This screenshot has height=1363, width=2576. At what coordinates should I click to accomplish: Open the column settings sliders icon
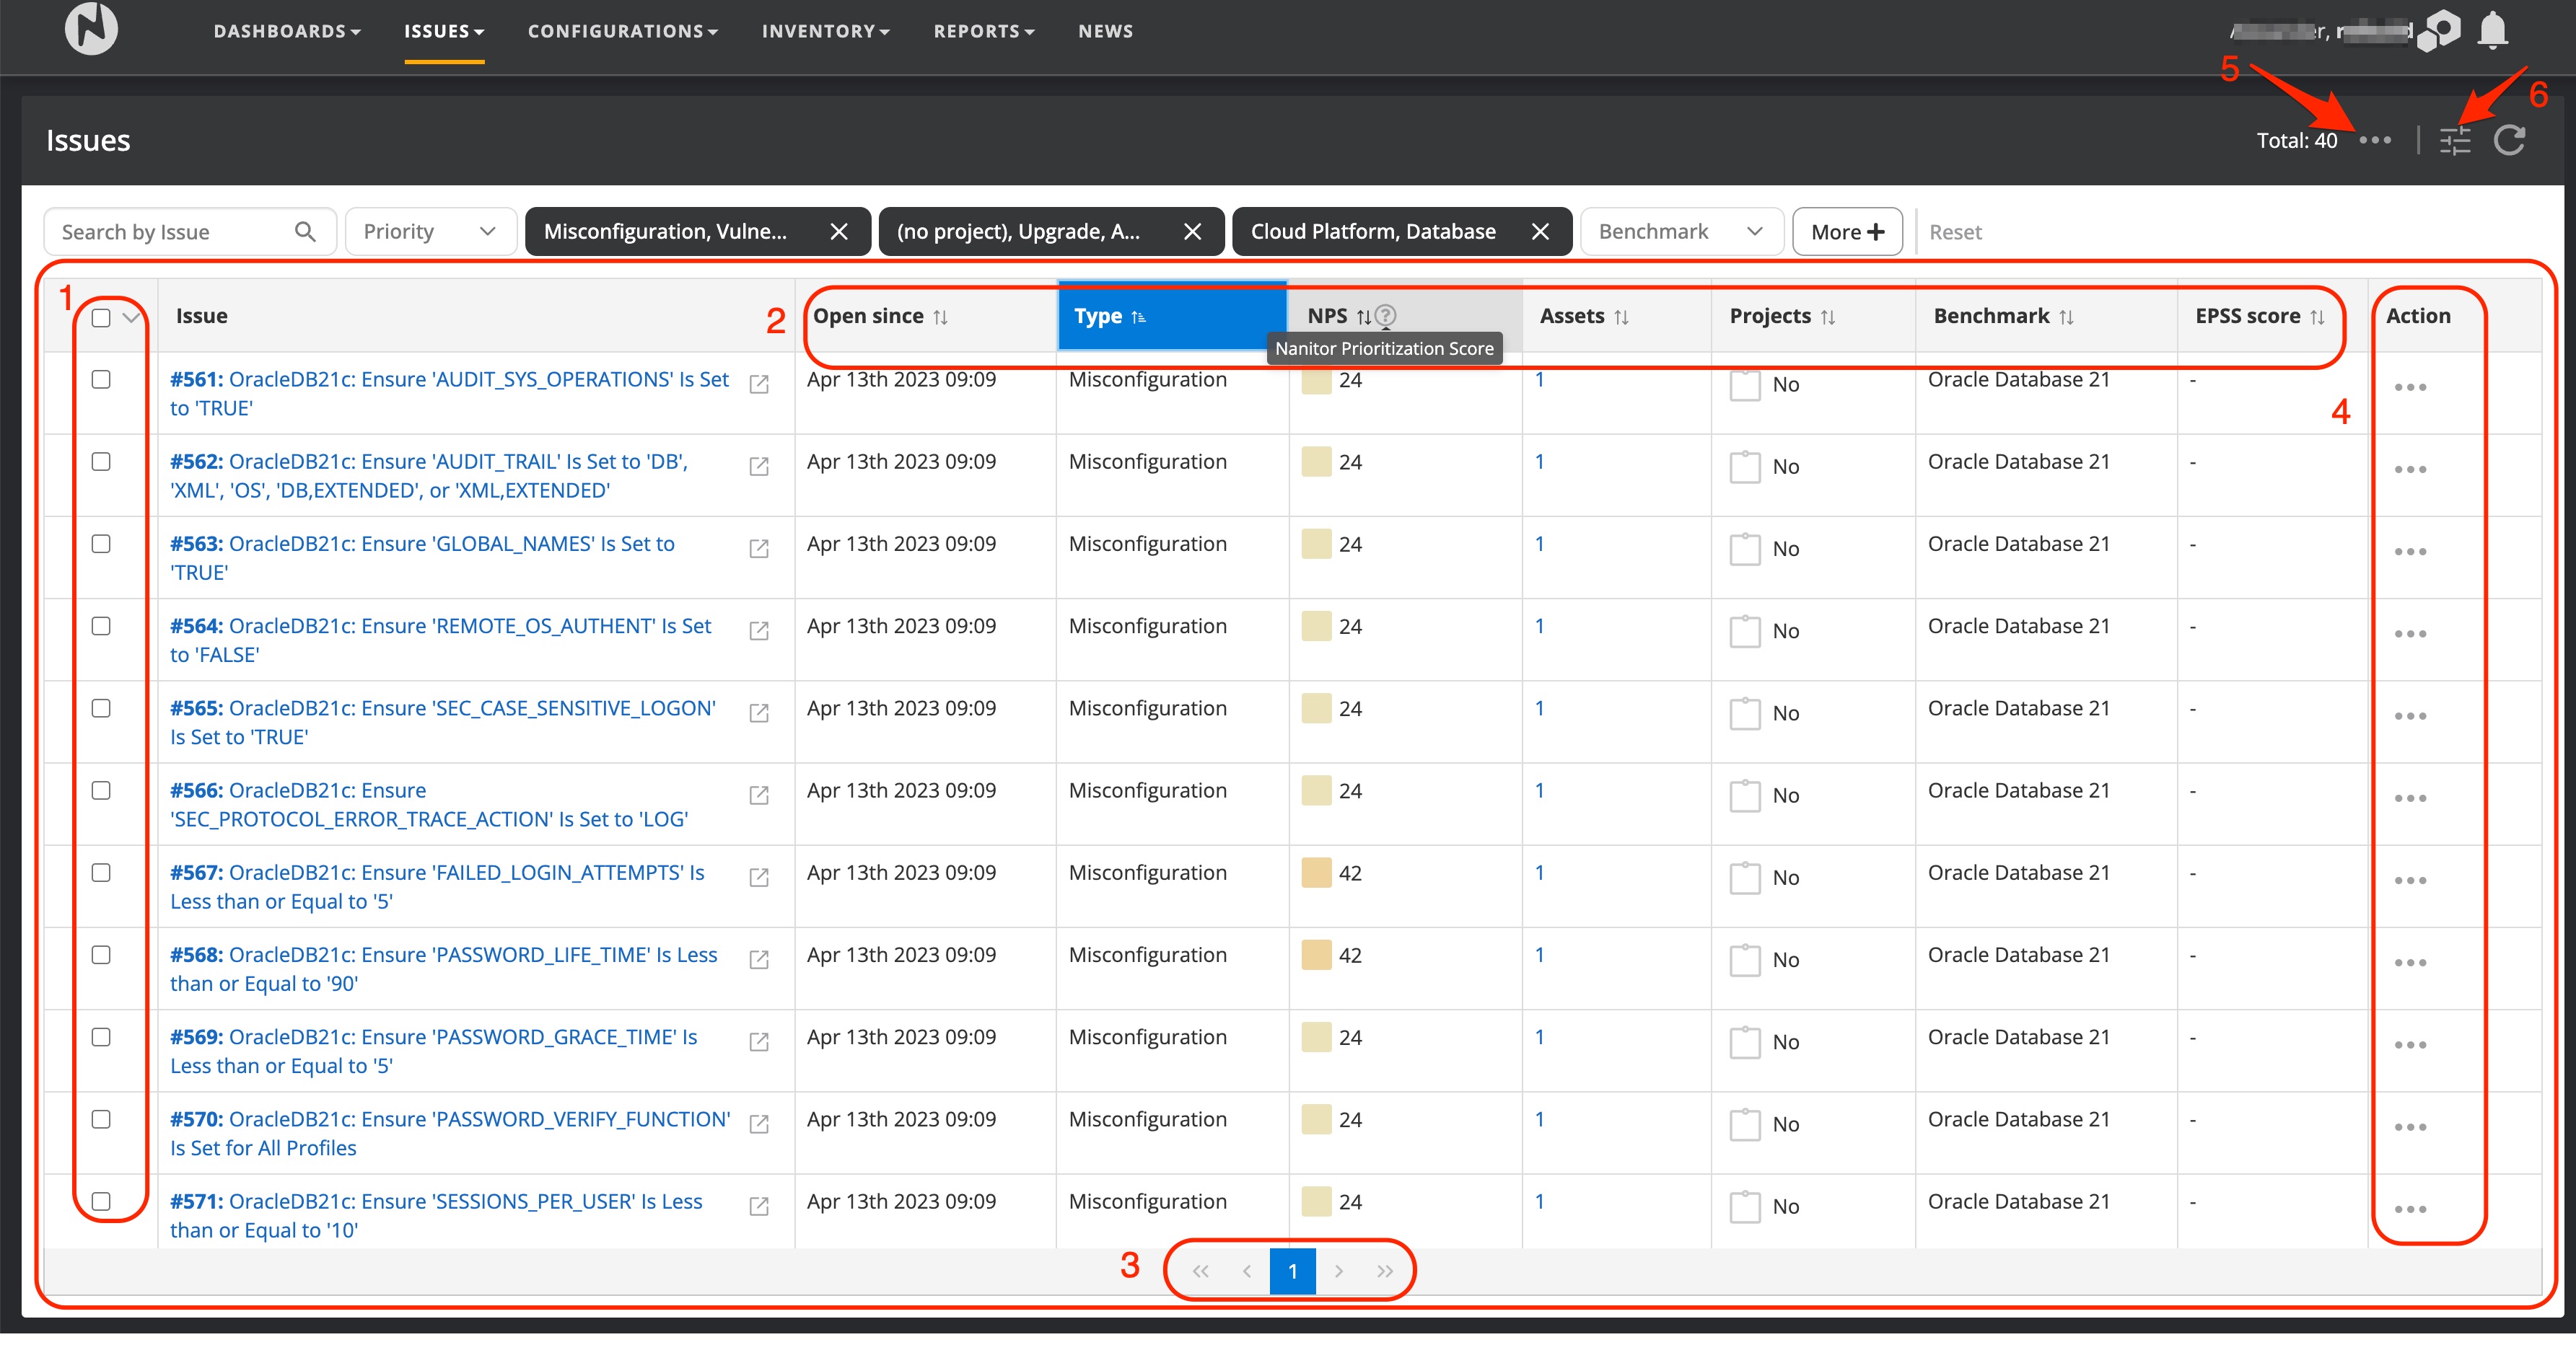pyautogui.click(x=2454, y=141)
